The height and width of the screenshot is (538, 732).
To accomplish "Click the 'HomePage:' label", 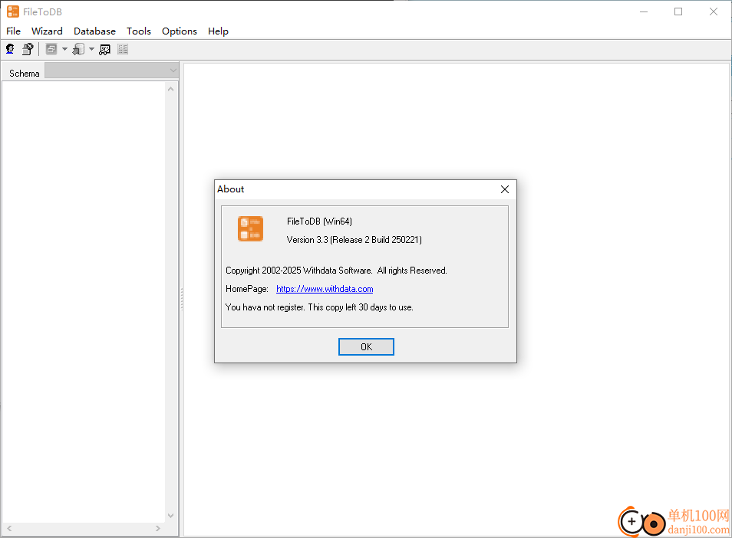I will [x=247, y=289].
